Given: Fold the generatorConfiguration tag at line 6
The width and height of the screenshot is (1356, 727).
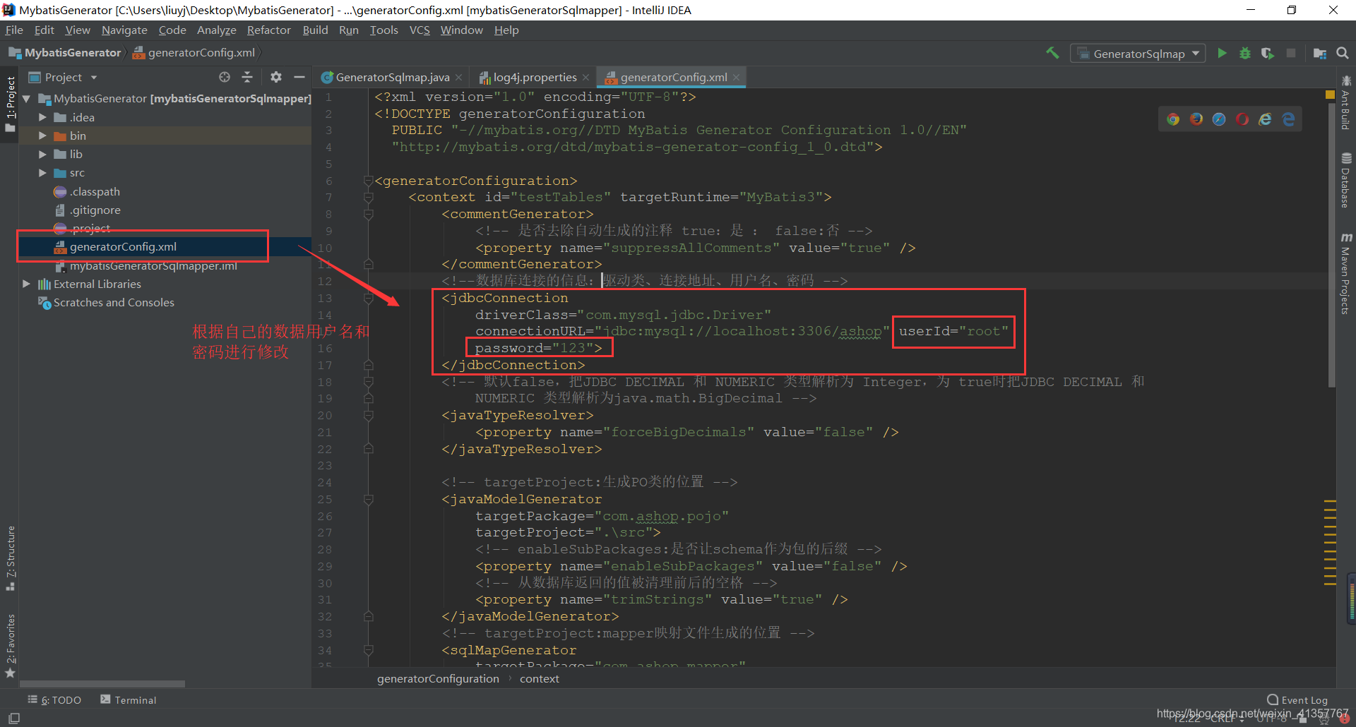Looking at the screenshot, I should pos(368,181).
